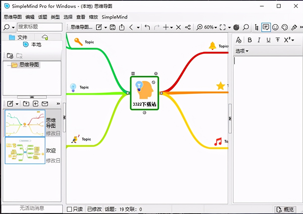Toggle bold formatting in text panel
This screenshot has height=214, width=303.
pyautogui.click(x=250, y=40)
